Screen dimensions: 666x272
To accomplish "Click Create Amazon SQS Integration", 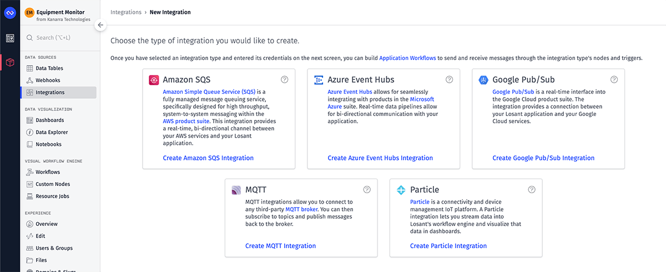I will (x=208, y=158).
